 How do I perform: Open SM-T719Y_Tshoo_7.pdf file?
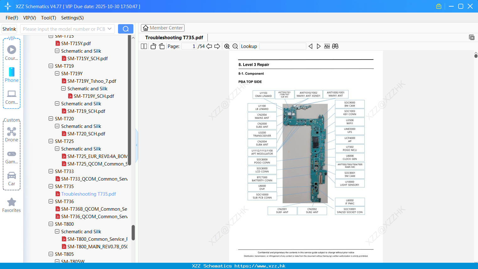[x=92, y=81]
